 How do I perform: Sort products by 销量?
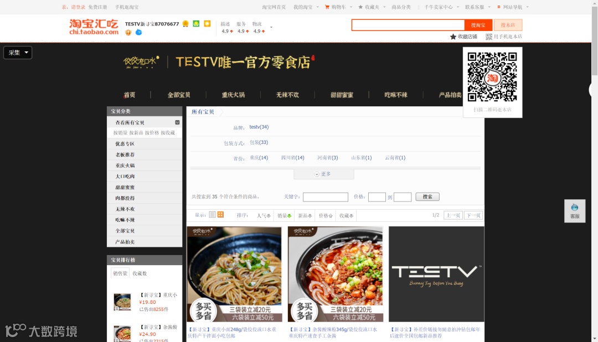click(284, 215)
